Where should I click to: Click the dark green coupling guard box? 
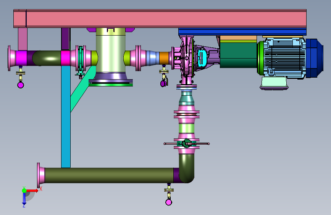point(238,55)
